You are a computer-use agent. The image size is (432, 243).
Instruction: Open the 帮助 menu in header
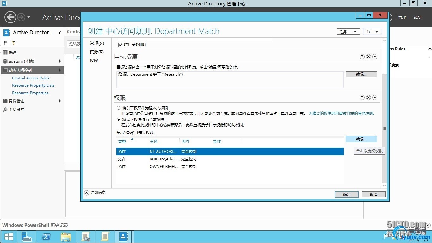417,17
